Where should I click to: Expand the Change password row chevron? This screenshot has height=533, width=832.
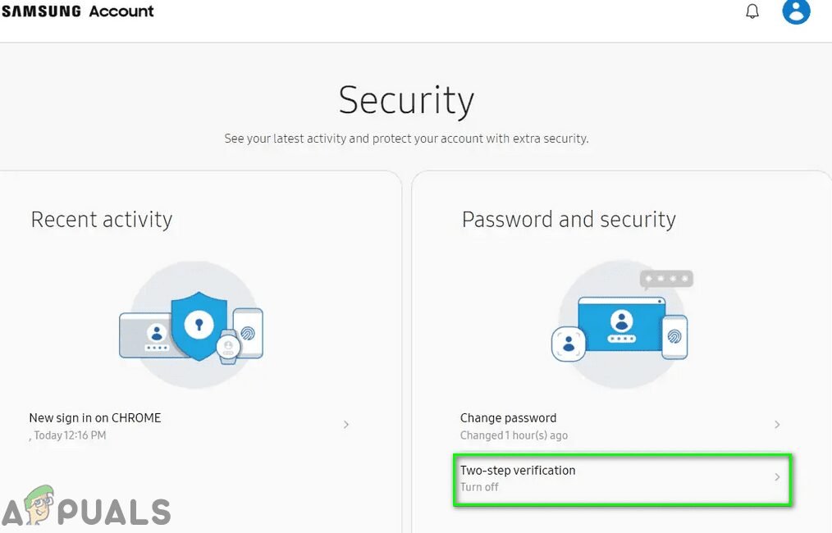pyautogui.click(x=776, y=425)
